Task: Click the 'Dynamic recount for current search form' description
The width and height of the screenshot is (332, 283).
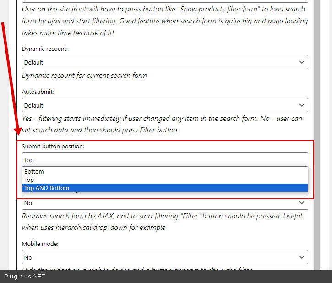Action: click(x=84, y=76)
